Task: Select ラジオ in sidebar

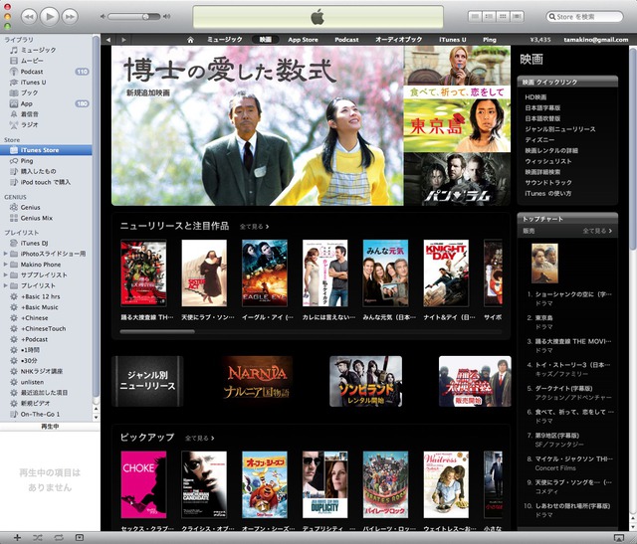Action: 46,124
